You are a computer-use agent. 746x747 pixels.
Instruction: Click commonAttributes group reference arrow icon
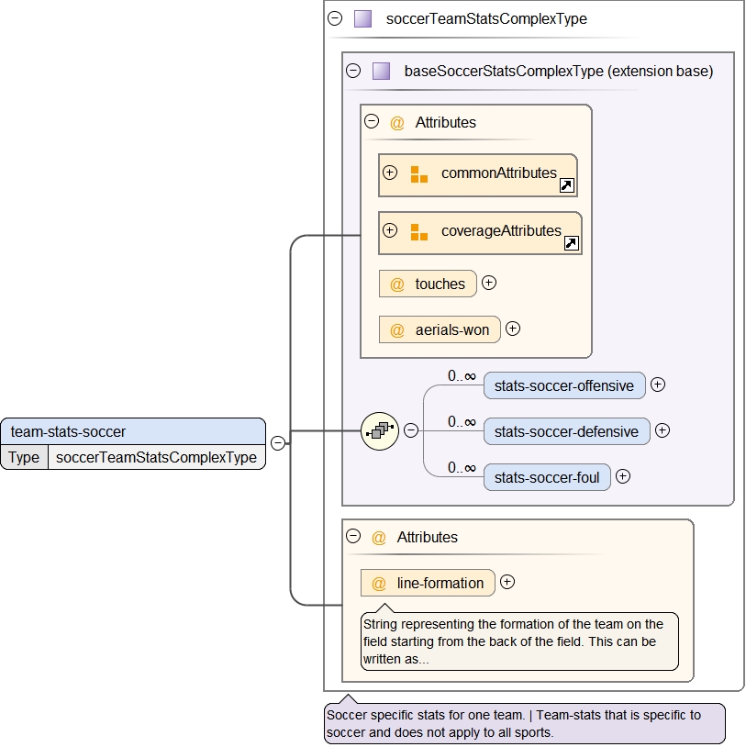[567, 186]
